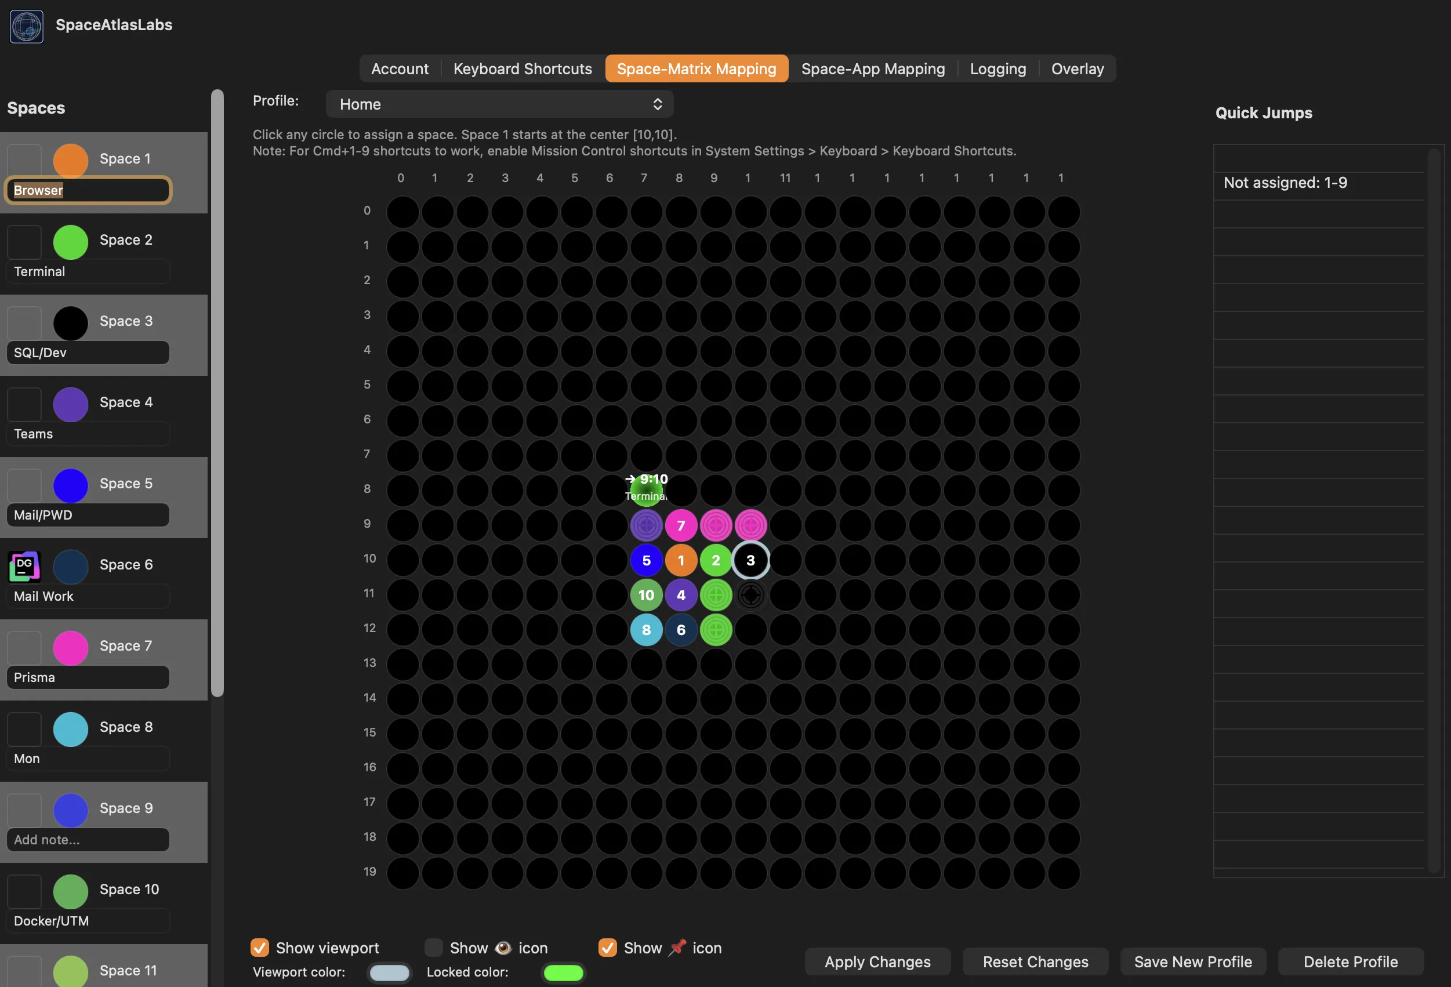Click the Add note field for Space 9
The image size is (1451, 987).
click(x=88, y=840)
